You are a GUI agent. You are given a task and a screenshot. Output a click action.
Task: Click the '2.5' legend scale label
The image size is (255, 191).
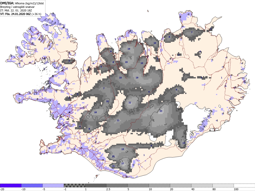(108, 189)
